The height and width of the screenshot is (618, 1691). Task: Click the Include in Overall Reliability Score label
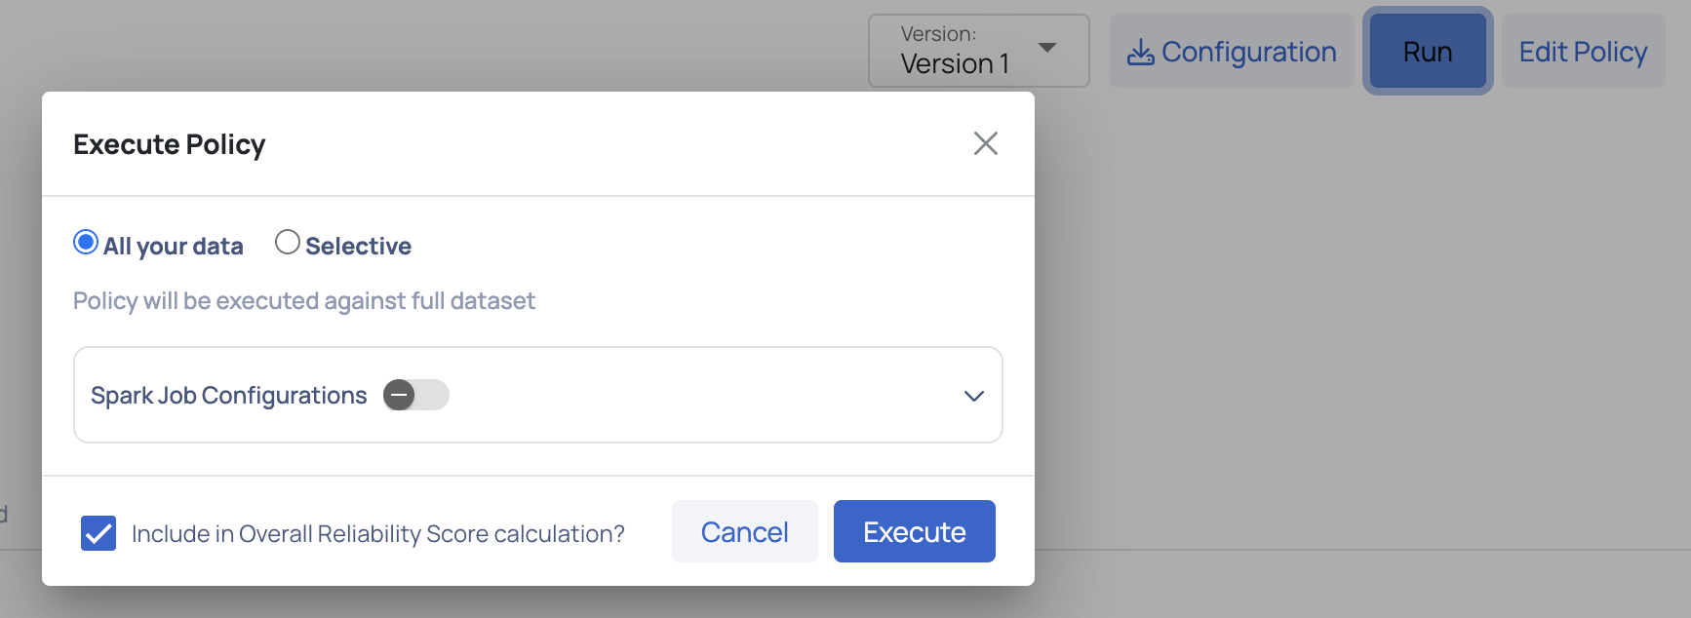pos(377,534)
